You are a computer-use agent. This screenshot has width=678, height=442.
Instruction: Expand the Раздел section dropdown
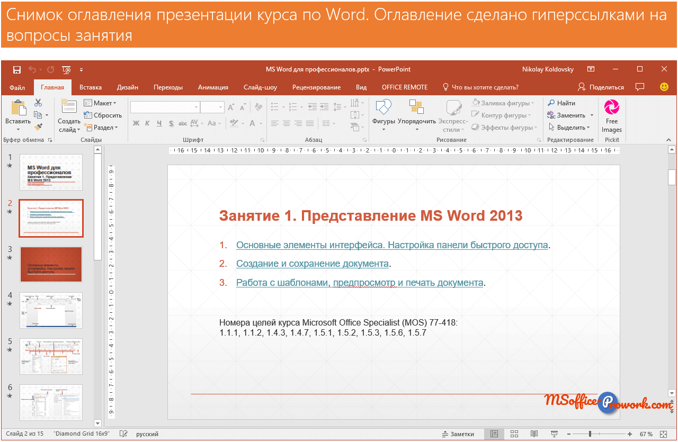[x=101, y=127]
